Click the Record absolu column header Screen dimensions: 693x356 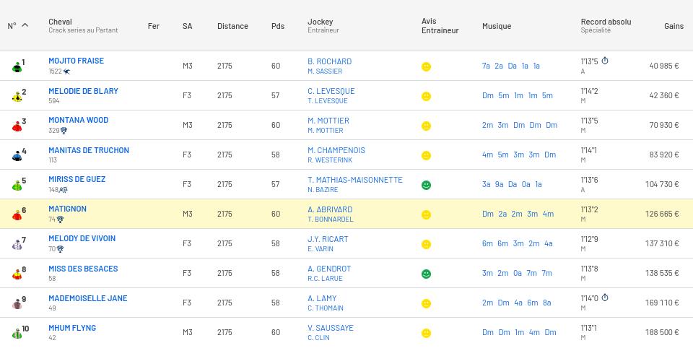pyautogui.click(x=606, y=22)
